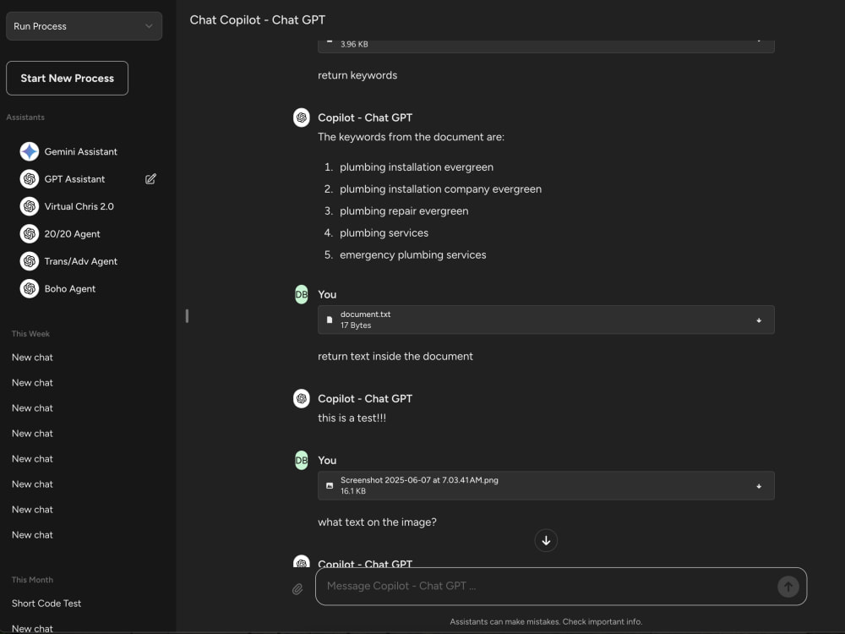Download document.txt using its arrow icon
The width and height of the screenshot is (845, 634).
click(759, 320)
